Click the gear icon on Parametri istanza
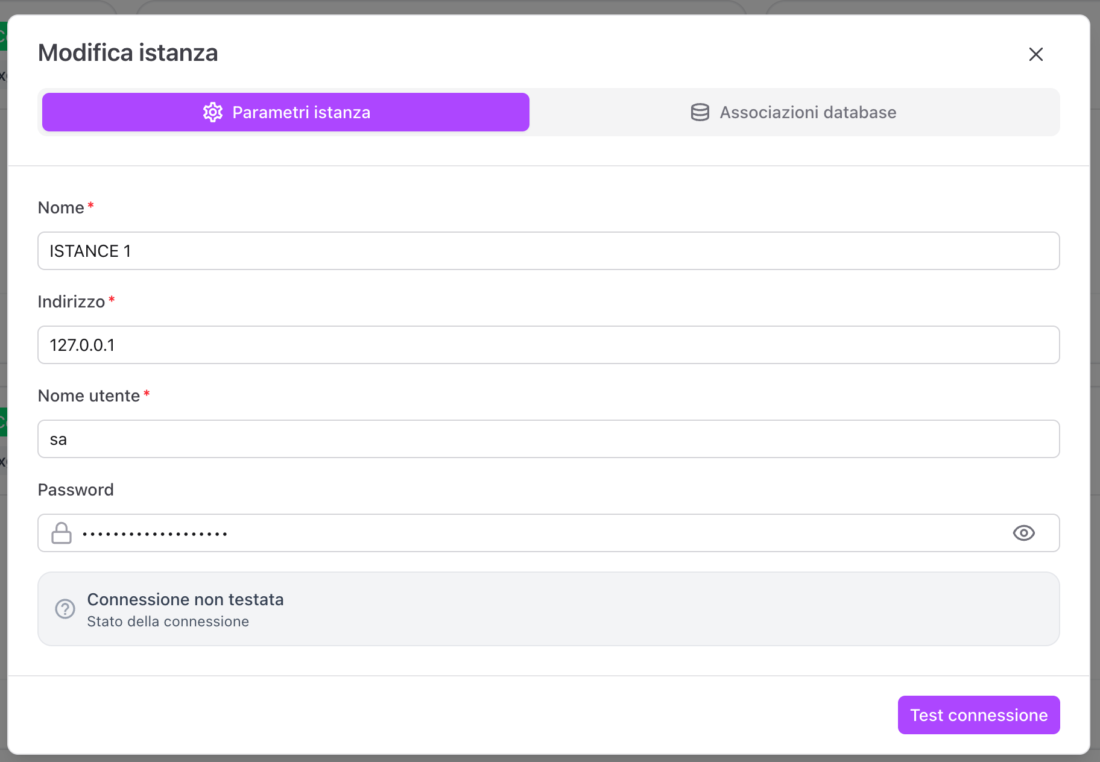Screen dimensions: 1100x762 point(213,112)
